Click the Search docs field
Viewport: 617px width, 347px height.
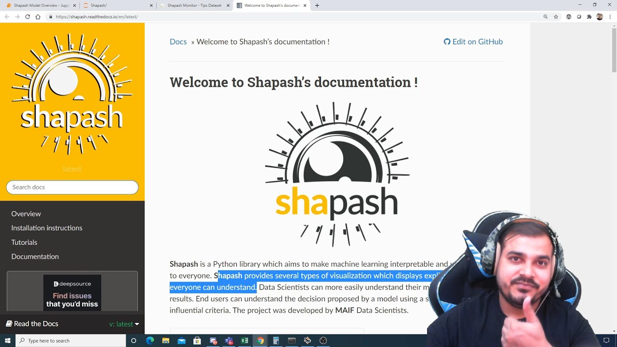tap(72, 187)
